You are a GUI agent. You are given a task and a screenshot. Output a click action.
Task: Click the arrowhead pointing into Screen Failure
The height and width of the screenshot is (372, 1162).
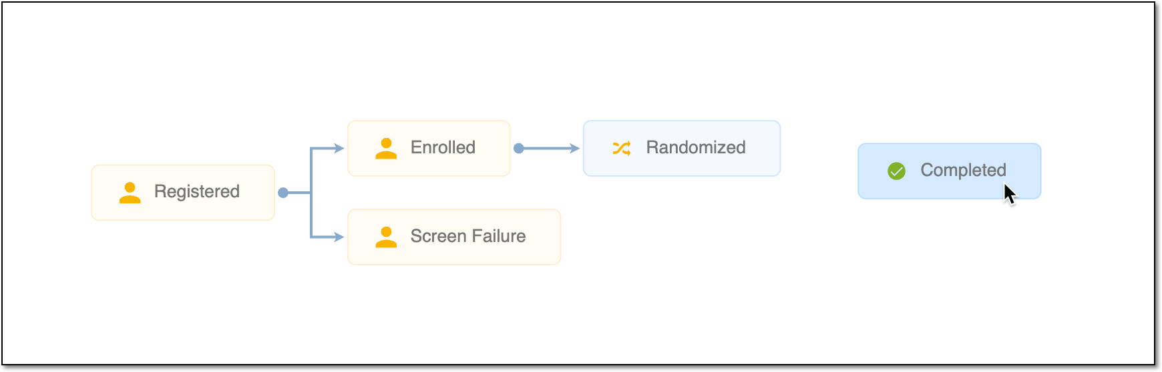pos(339,237)
